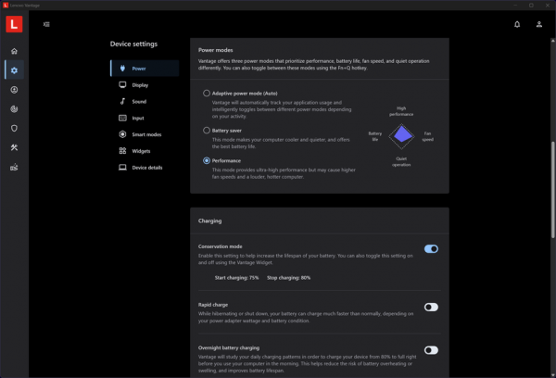The height and width of the screenshot is (378, 556).
Task: Open the Home icon in left sidebar
Action: (x=14, y=51)
